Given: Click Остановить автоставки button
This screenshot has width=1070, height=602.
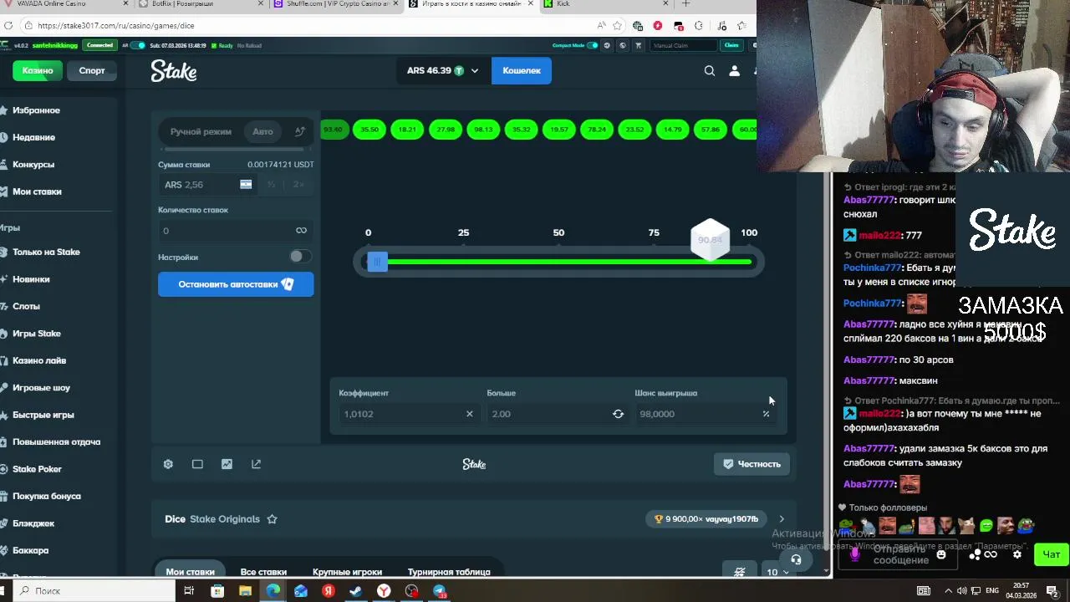Looking at the screenshot, I should (236, 284).
